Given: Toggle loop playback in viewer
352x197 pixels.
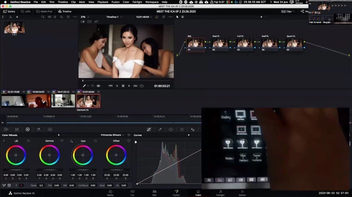Looking at the screenshot, I should tap(142, 86).
